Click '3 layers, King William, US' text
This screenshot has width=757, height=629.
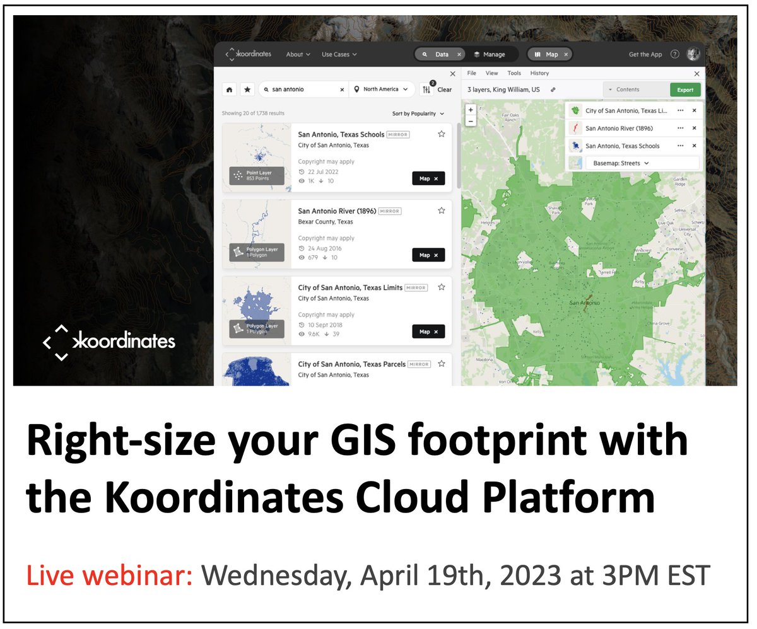point(503,89)
